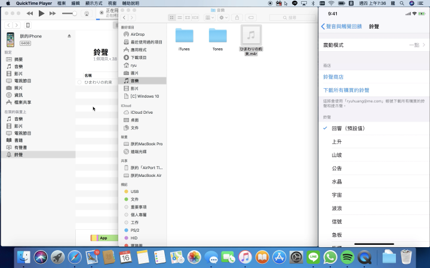
Task: Select 宇宙 ringtone on iPhone
Action: pyautogui.click(x=374, y=195)
